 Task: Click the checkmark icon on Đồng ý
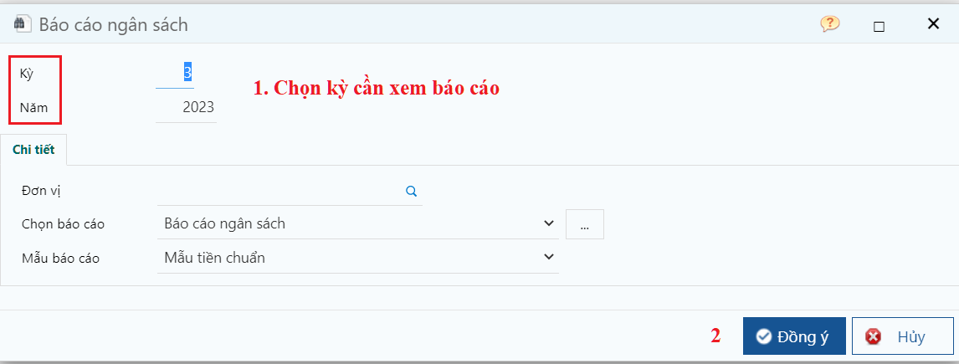tap(763, 337)
